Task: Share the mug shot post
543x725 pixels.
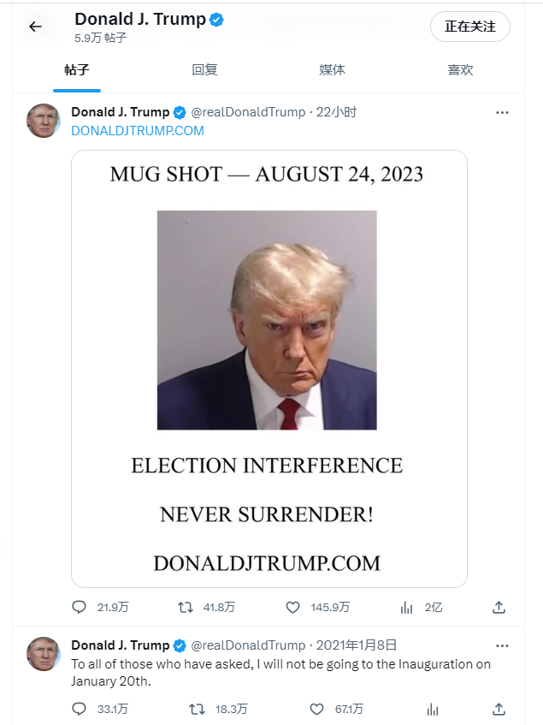Action: point(499,607)
